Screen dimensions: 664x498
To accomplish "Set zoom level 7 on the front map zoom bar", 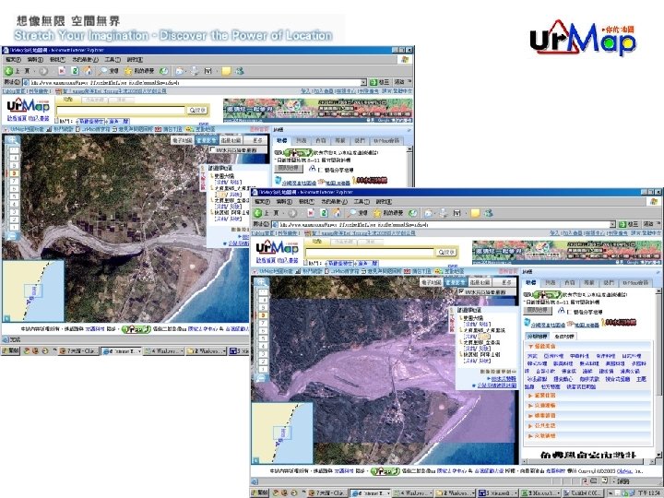I will 263,323.
